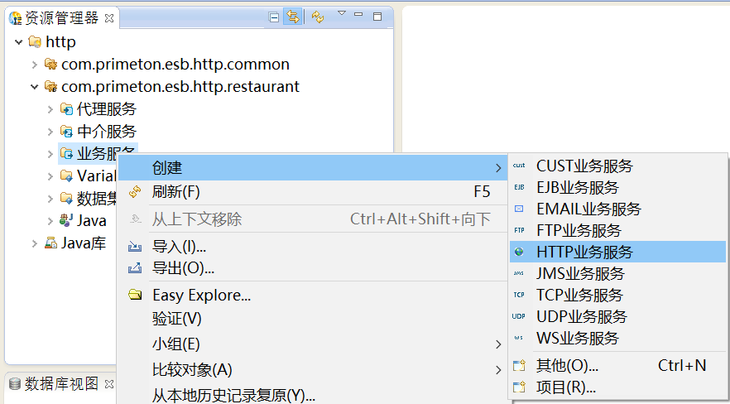The image size is (730, 404).
Task: Click the sync refresh toolbar icon
Action: [318, 17]
